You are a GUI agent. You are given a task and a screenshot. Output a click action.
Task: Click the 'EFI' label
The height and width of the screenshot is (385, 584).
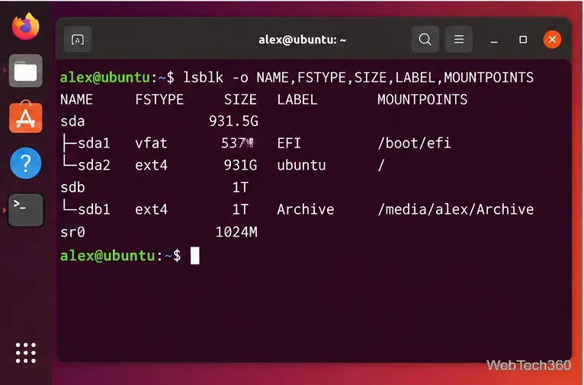[289, 143]
